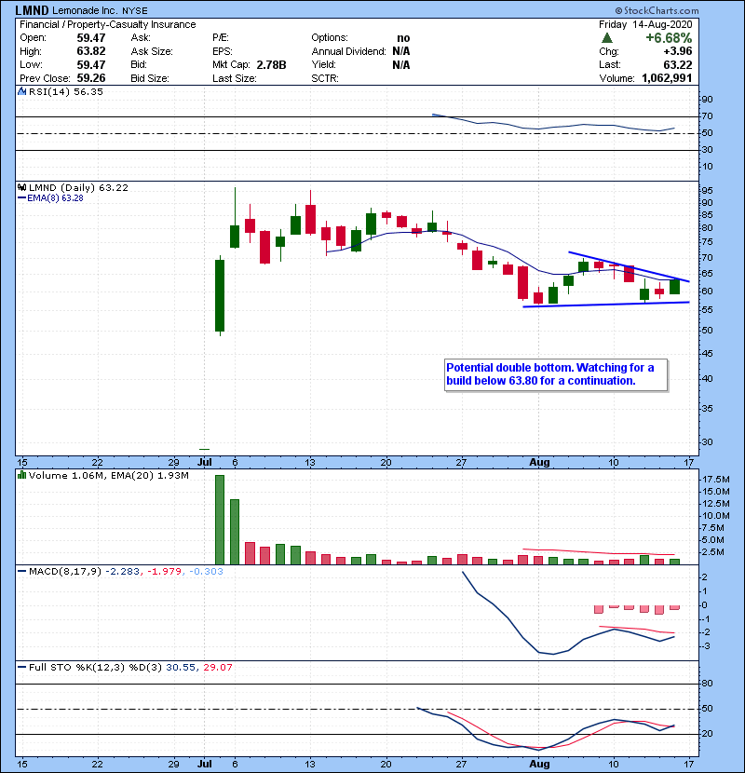The image size is (745, 773).
Task: Click the Prev Close value 59.26
Action: (x=91, y=78)
